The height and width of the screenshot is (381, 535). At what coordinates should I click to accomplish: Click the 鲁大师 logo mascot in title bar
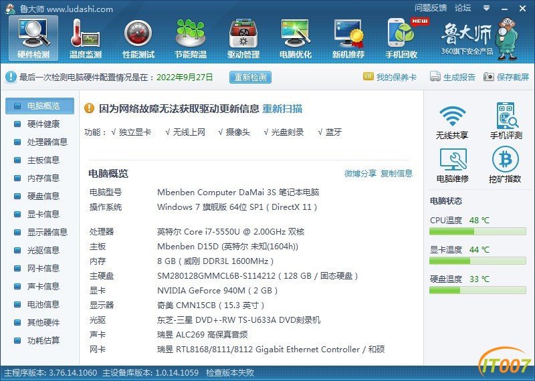tap(11, 9)
